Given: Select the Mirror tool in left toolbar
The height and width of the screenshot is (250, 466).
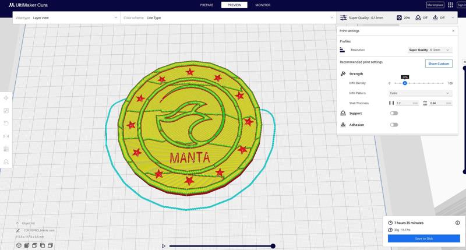Looking at the screenshot, I should (x=6, y=136).
